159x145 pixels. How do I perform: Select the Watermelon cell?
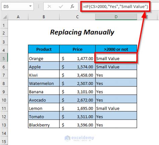(x=44, y=82)
